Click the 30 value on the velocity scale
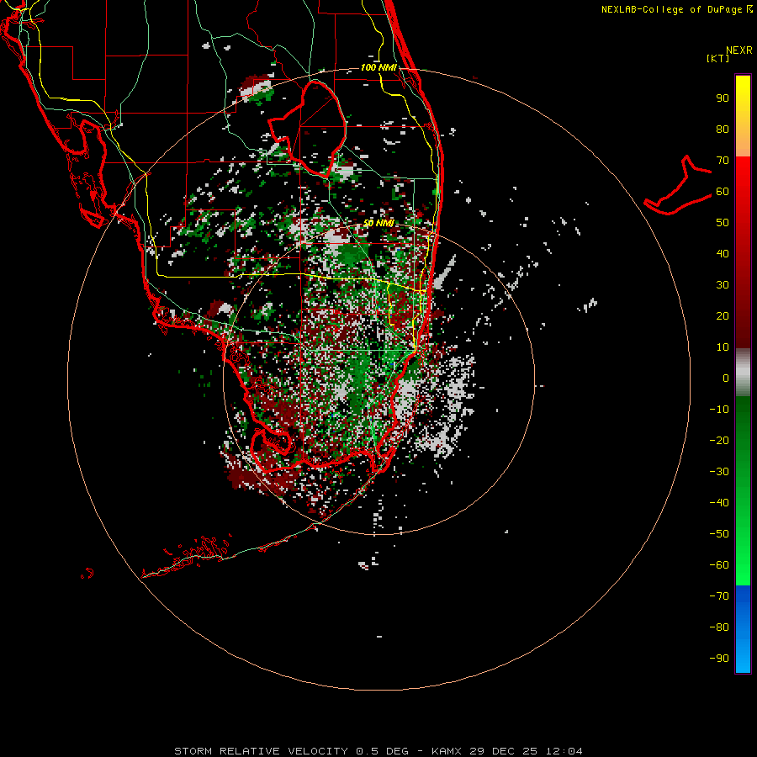757x757 pixels. pyautogui.click(x=723, y=285)
